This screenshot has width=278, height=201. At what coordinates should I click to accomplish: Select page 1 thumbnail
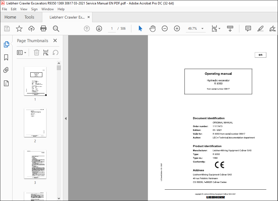pos(35,81)
